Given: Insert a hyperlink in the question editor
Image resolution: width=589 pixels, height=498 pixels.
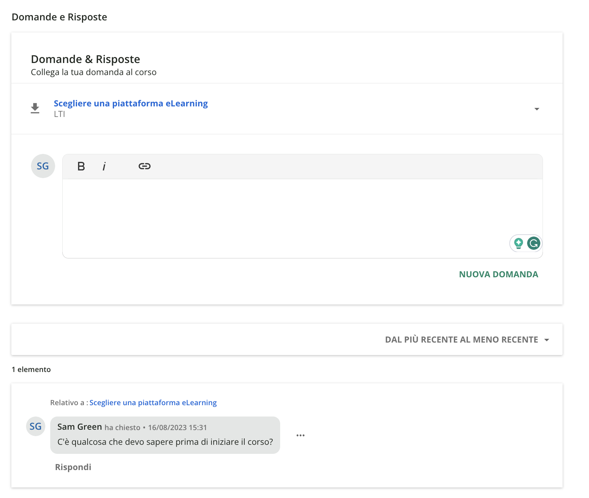Looking at the screenshot, I should coord(145,166).
